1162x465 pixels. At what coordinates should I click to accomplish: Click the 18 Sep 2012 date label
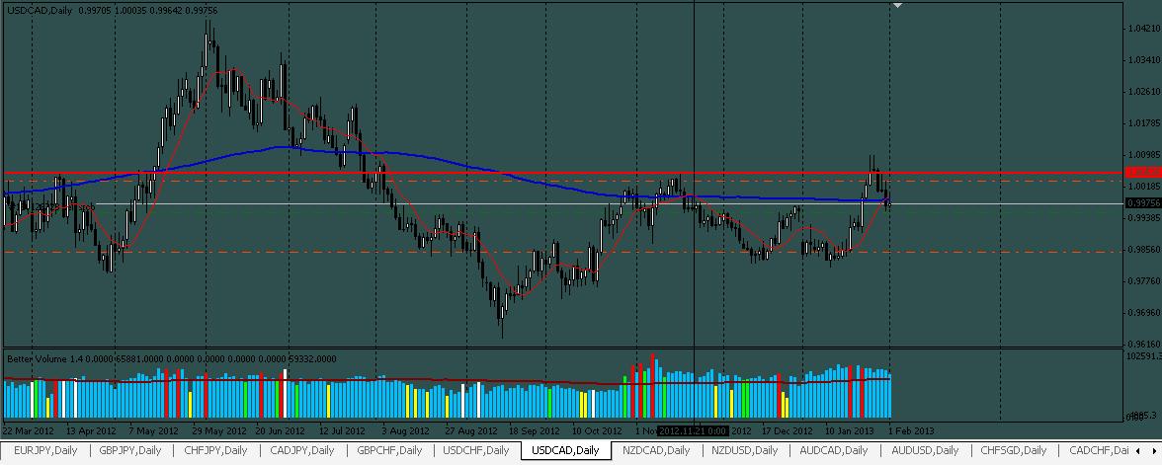coord(537,430)
